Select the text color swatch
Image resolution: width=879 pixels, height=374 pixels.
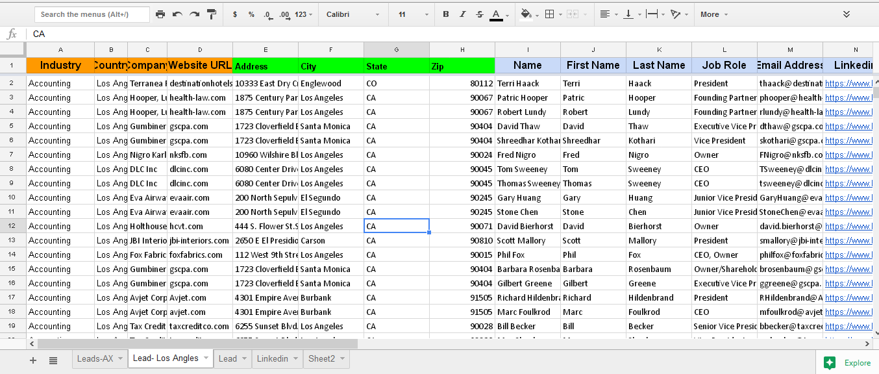click(495, 13)
